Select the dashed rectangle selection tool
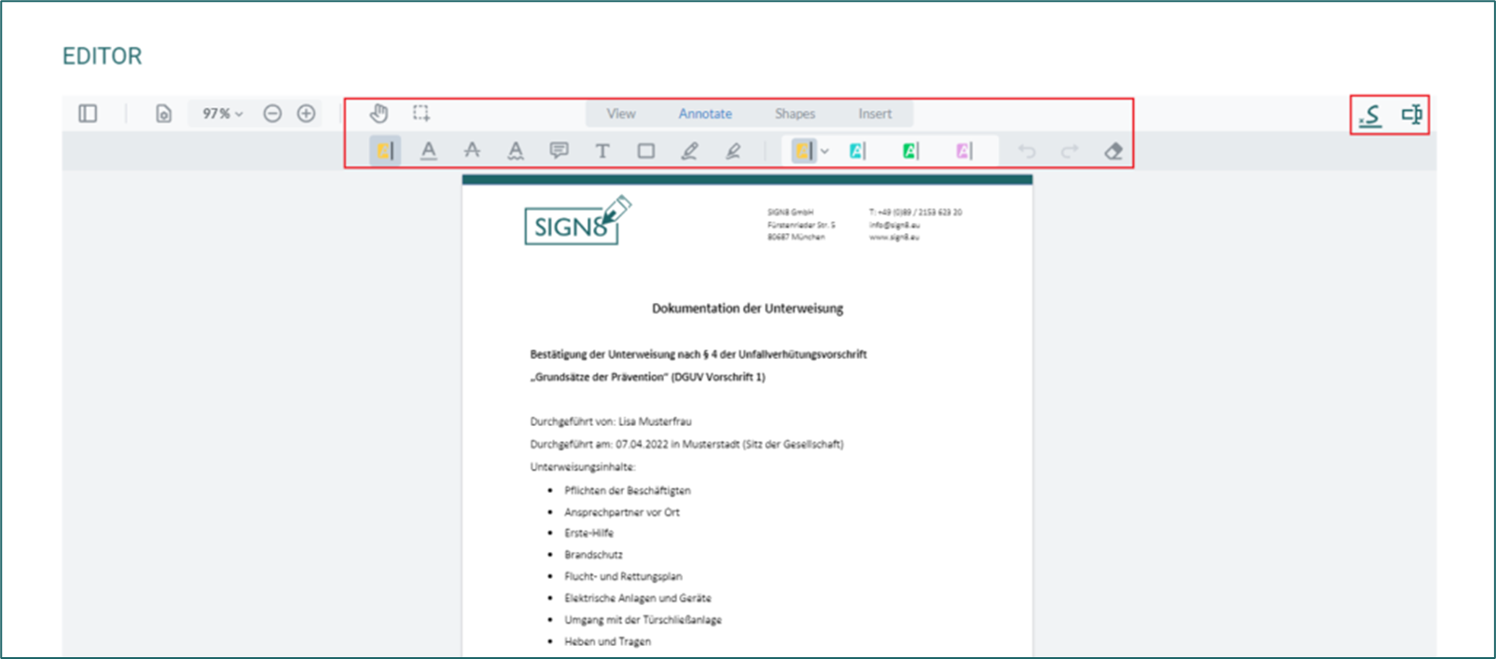 tap(422, 114)
